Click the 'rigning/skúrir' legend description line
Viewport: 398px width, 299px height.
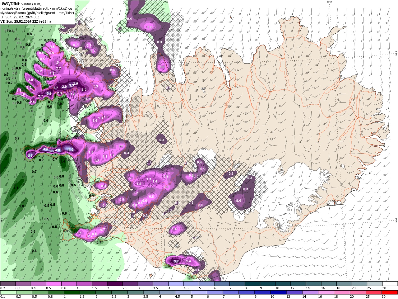point(37,8)
